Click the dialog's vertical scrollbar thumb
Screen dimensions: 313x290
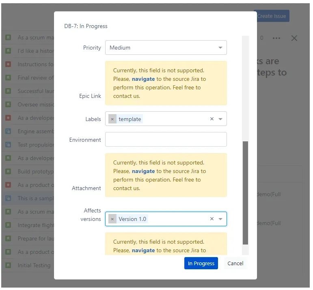click(245, 193)
